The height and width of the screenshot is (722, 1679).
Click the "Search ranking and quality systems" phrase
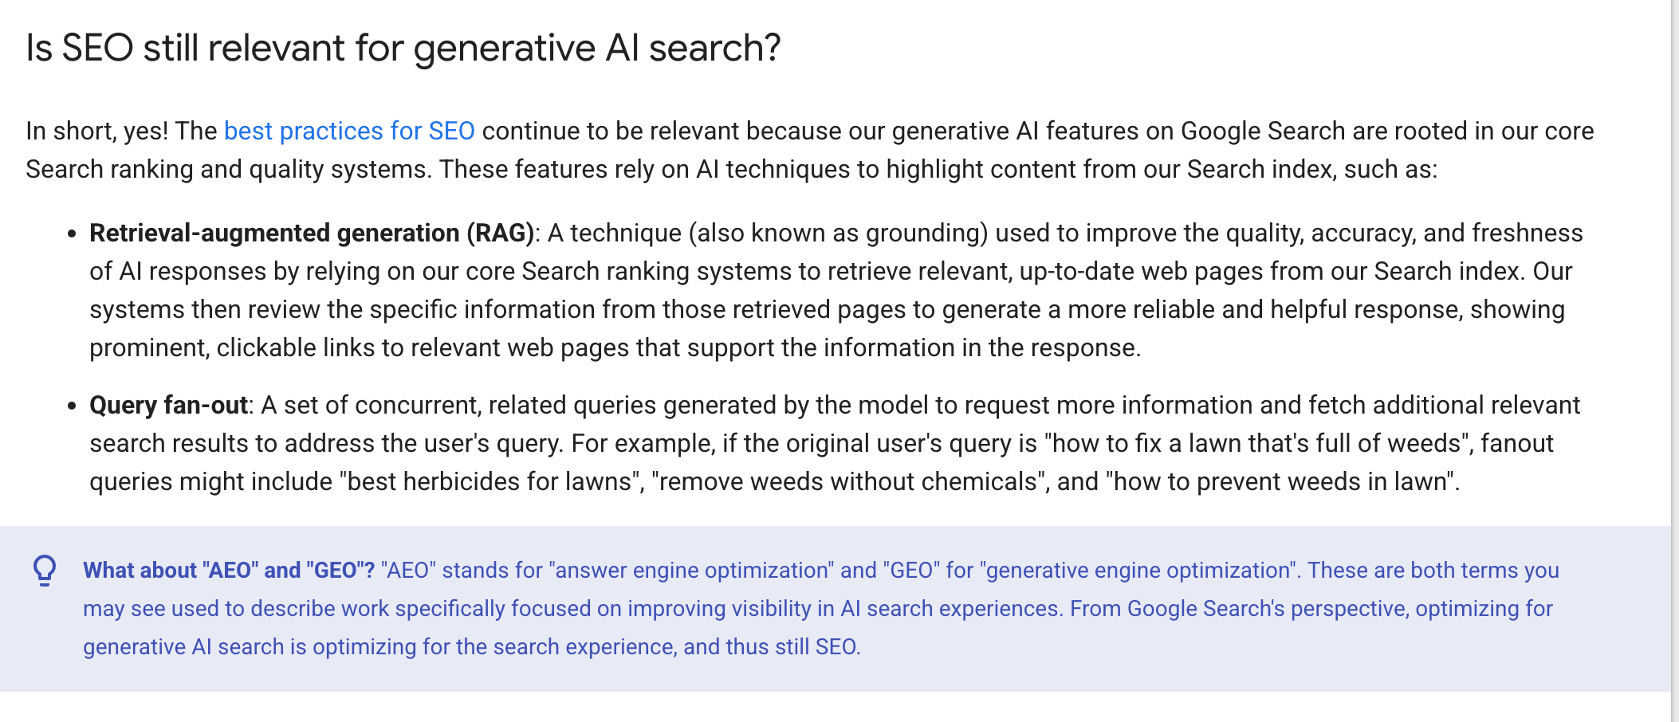point(226,169)
